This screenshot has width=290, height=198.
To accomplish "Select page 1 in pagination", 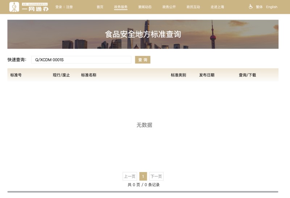I will click(143, 176).
